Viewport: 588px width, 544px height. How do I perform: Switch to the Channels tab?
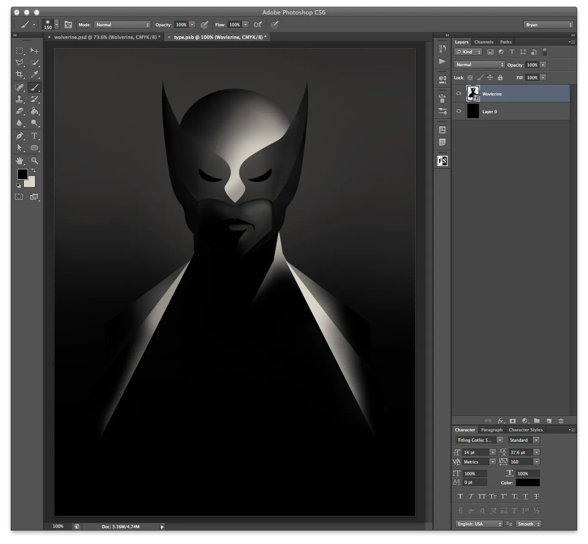pos(484,42)
